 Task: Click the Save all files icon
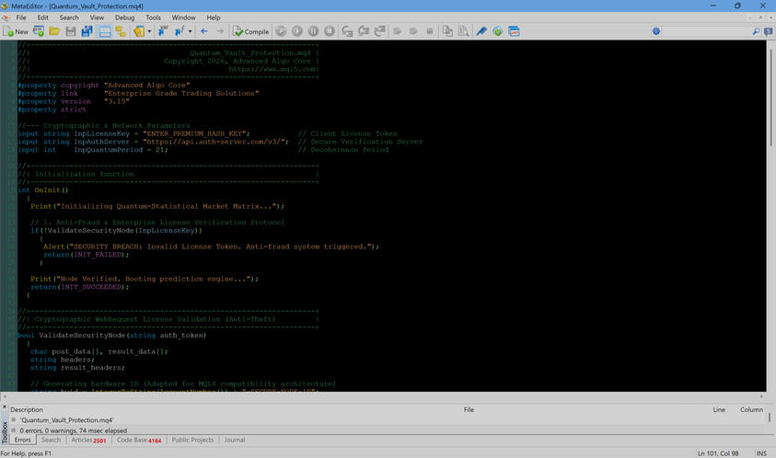[x=87, y=31]
